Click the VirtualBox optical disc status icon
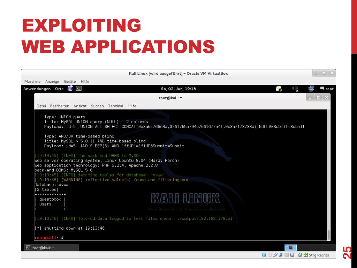 click(x=270, y=255)
